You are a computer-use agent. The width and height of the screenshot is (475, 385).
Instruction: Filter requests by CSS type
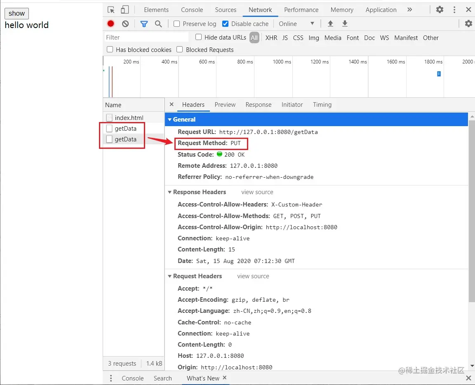pyautogui.click(x=298, y=38)
